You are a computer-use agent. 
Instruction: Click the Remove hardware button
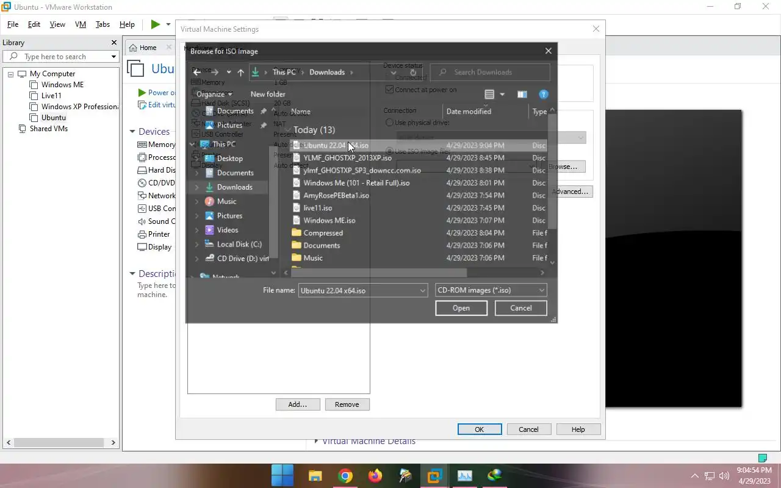coord(347,404)
